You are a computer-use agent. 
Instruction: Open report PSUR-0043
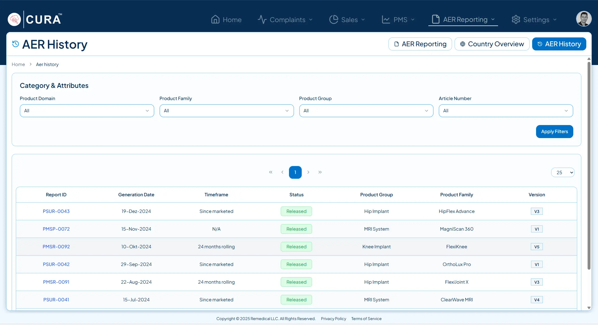point(56,211)
